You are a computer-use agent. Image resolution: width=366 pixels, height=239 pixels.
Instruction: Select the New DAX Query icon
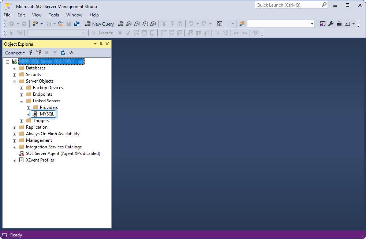[153, 24]
